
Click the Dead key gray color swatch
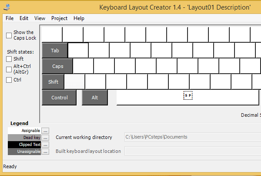click(24, 138)
